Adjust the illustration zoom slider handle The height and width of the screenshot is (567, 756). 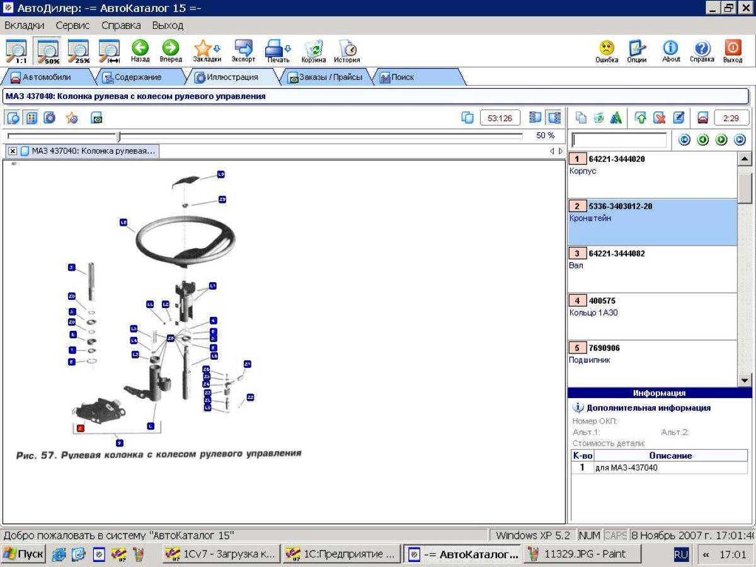118,136
